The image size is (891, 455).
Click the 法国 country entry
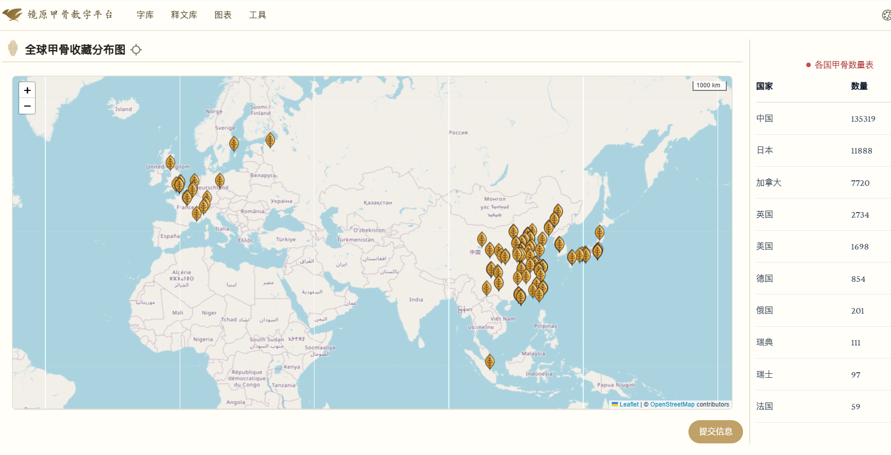[764, 407]
